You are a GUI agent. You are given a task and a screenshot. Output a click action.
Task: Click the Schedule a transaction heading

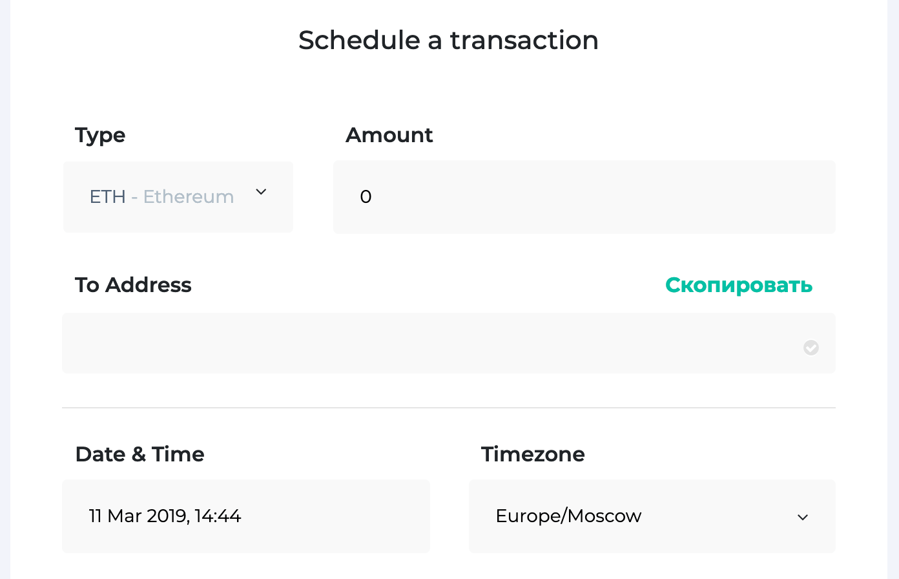tap(449, 40)
